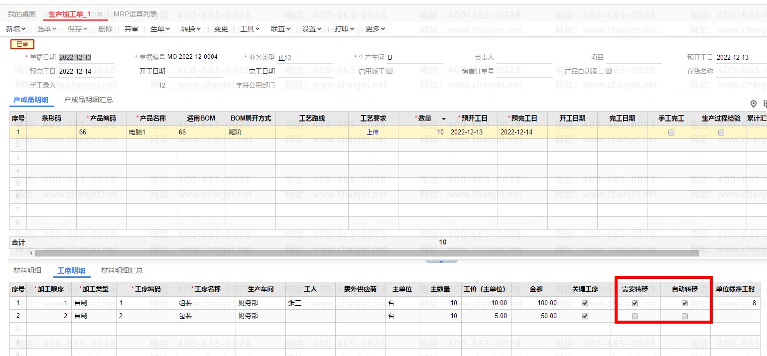Uncheck 需要转移 for 组装 process
This screenshot has height=356, width=767.
pos(635,303)
